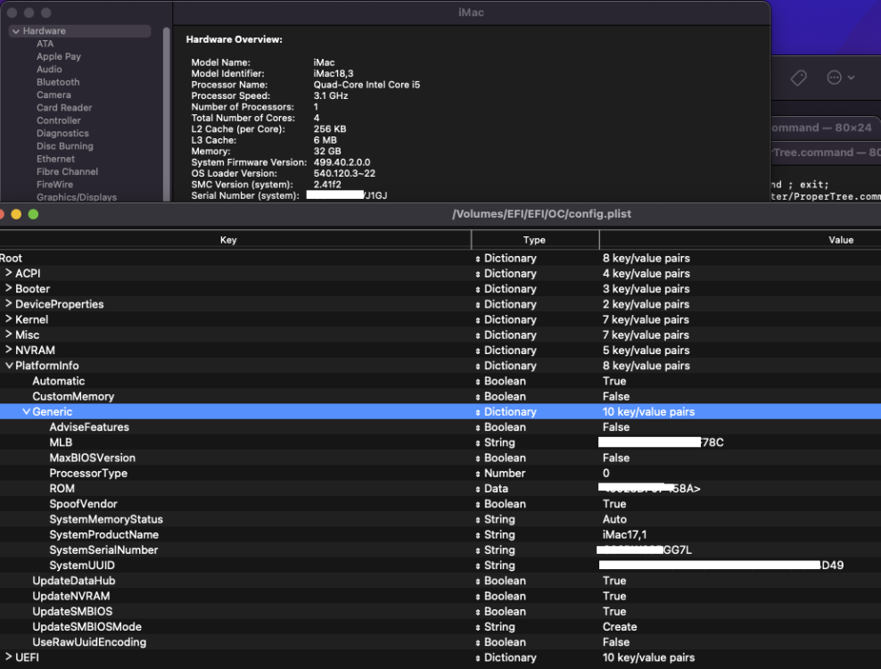This screenshot has height=669, width=881.
Task: Select Bluetooth in the sidebar
Action: click(x=58, y=82)
